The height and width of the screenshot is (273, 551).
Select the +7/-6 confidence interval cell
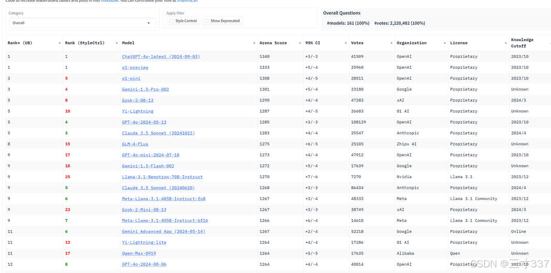tap(311, 177)
